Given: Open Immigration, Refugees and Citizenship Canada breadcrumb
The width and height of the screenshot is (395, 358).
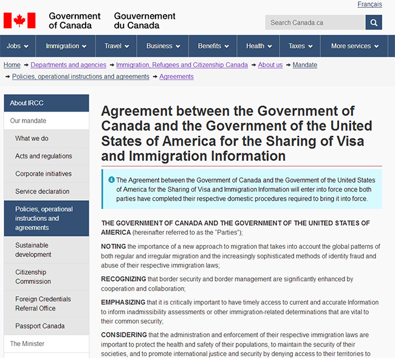Looking at the screenshot, I should point(182,65).
